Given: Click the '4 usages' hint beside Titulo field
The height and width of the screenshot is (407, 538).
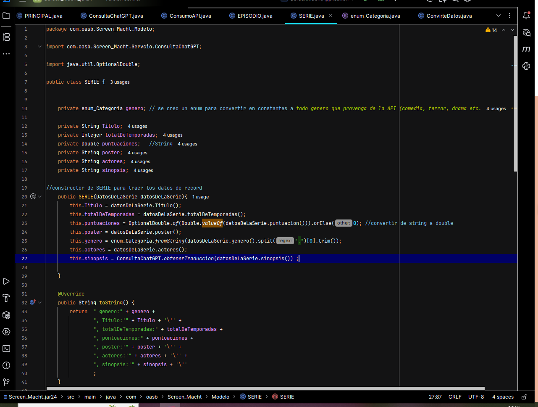Looking at the screenshot, I should coord(137,126).
